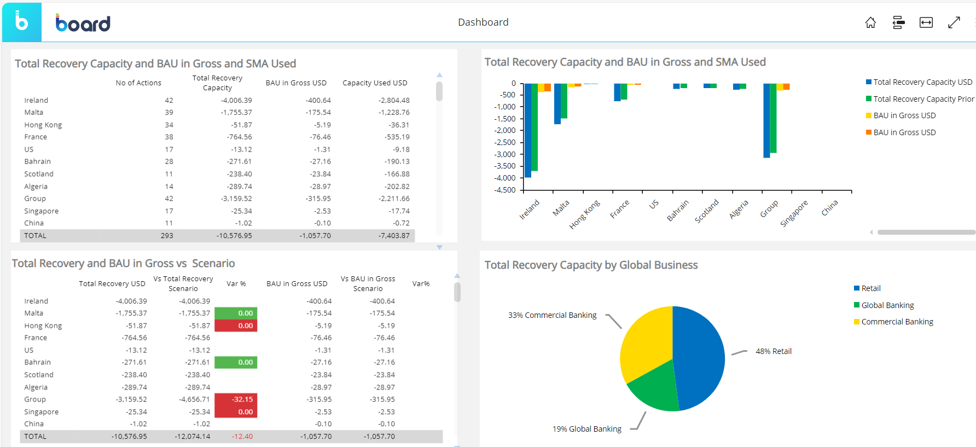
Task: Toggle the yellow BAU in Gross USD legend swatch
Action: 869,115
